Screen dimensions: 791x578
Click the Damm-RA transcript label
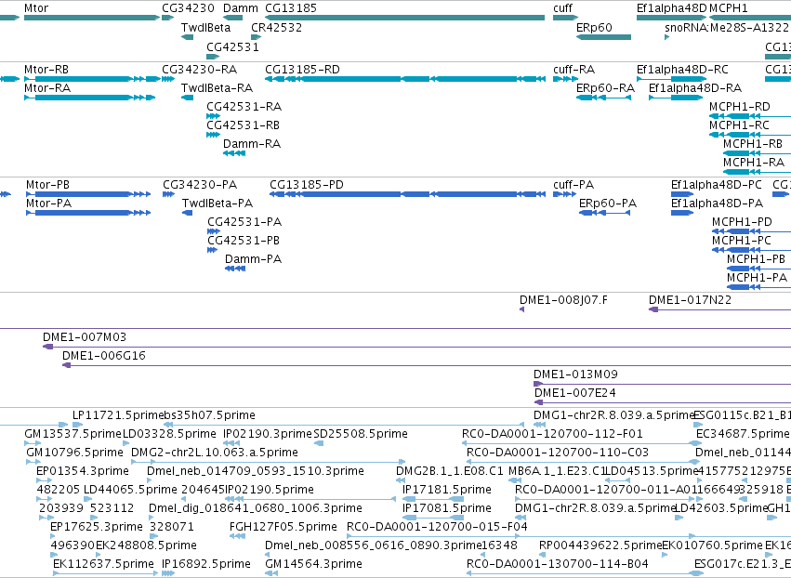(252, 144)
